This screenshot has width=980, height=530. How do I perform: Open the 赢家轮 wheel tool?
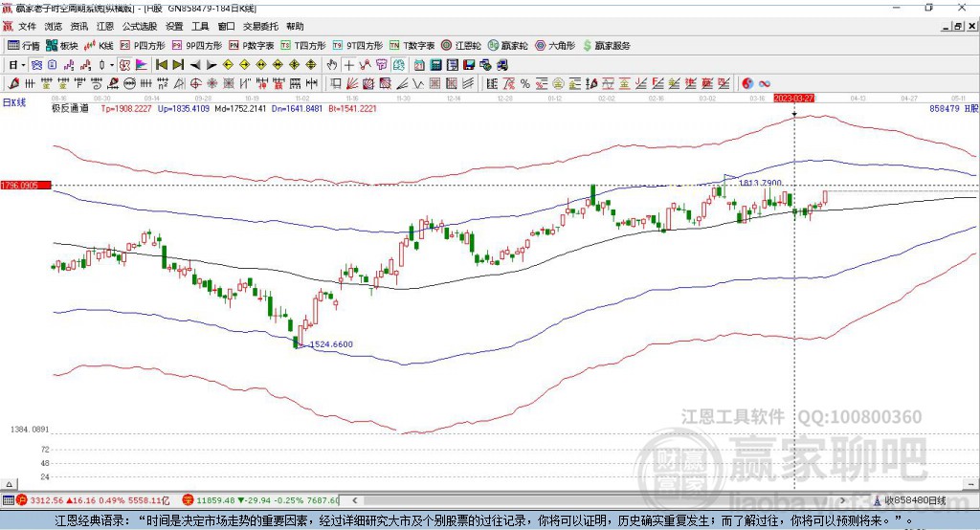click(507, 46)
